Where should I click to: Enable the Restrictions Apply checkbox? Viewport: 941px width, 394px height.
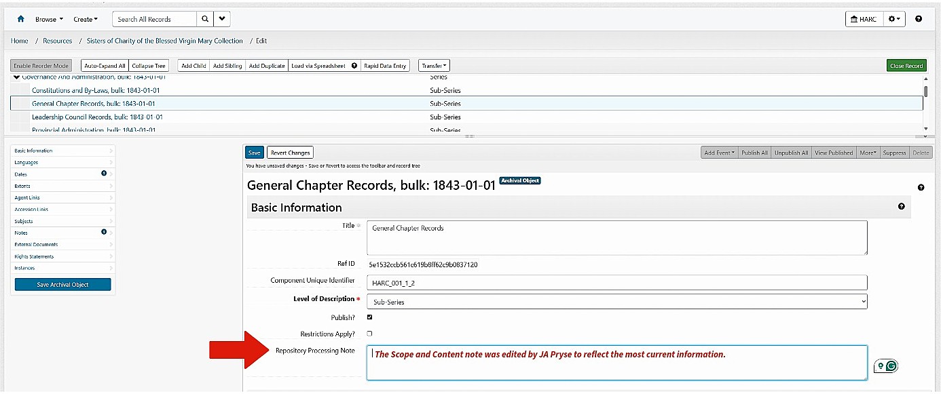369,333
